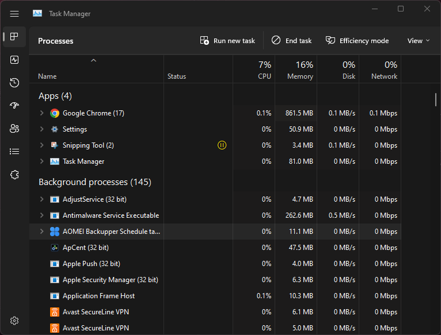
Task: Select the Apps (4) group heading
Action: tap(55, 96)
